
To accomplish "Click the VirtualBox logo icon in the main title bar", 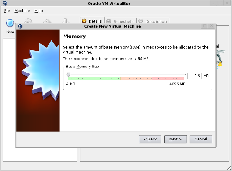I will coord(5,3).
